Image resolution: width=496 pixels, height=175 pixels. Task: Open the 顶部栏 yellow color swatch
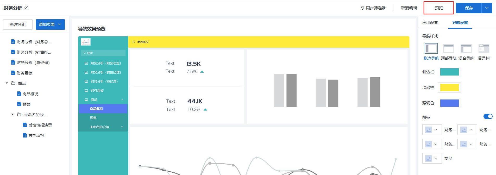click(x=449, y=87)
